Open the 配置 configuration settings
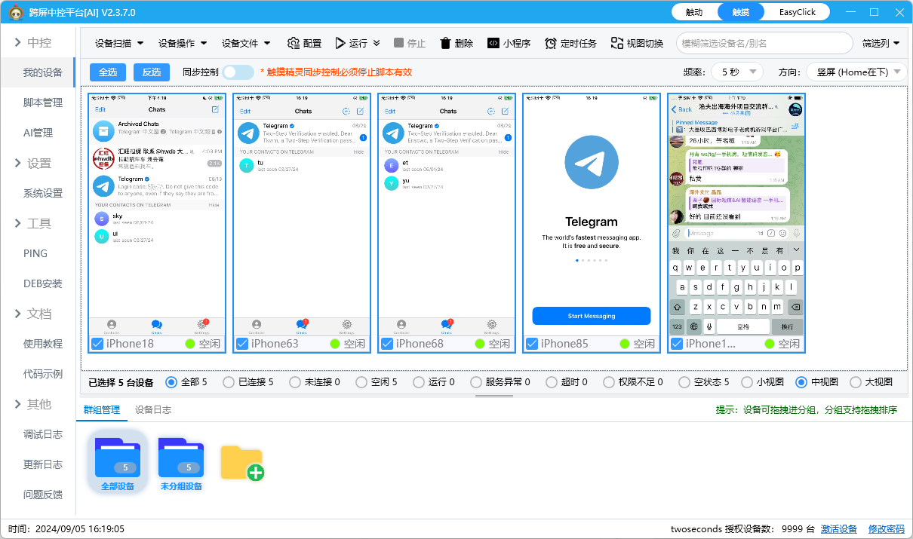 click(x=304, y=43)
